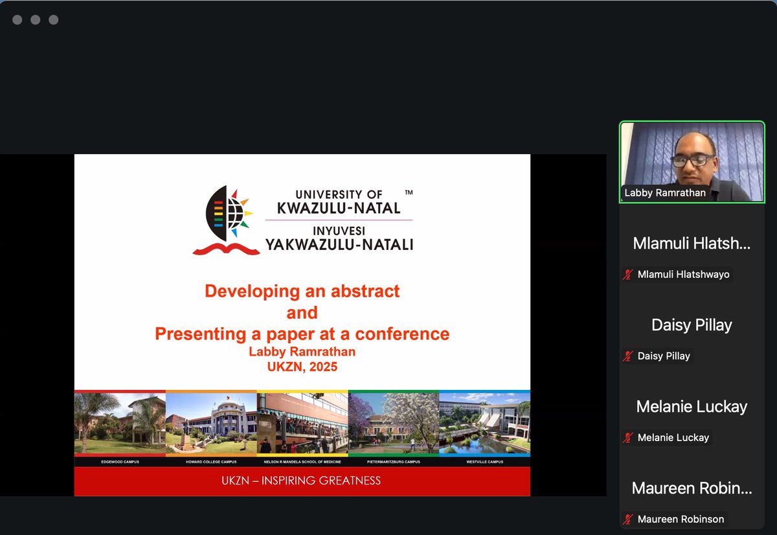The image size is (777, 535).
Task: Click the University of KwaZulu-Natal title text
Action: tap(339, 202)
